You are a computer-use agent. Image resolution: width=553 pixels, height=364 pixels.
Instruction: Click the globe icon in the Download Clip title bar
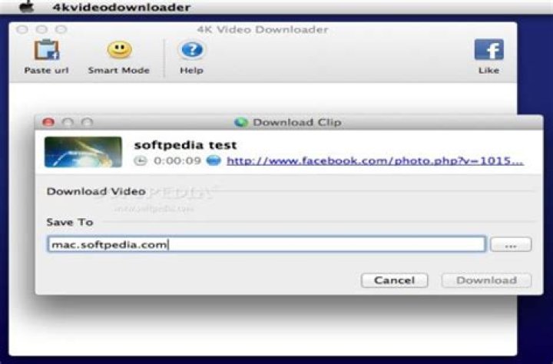coord(241,122)
